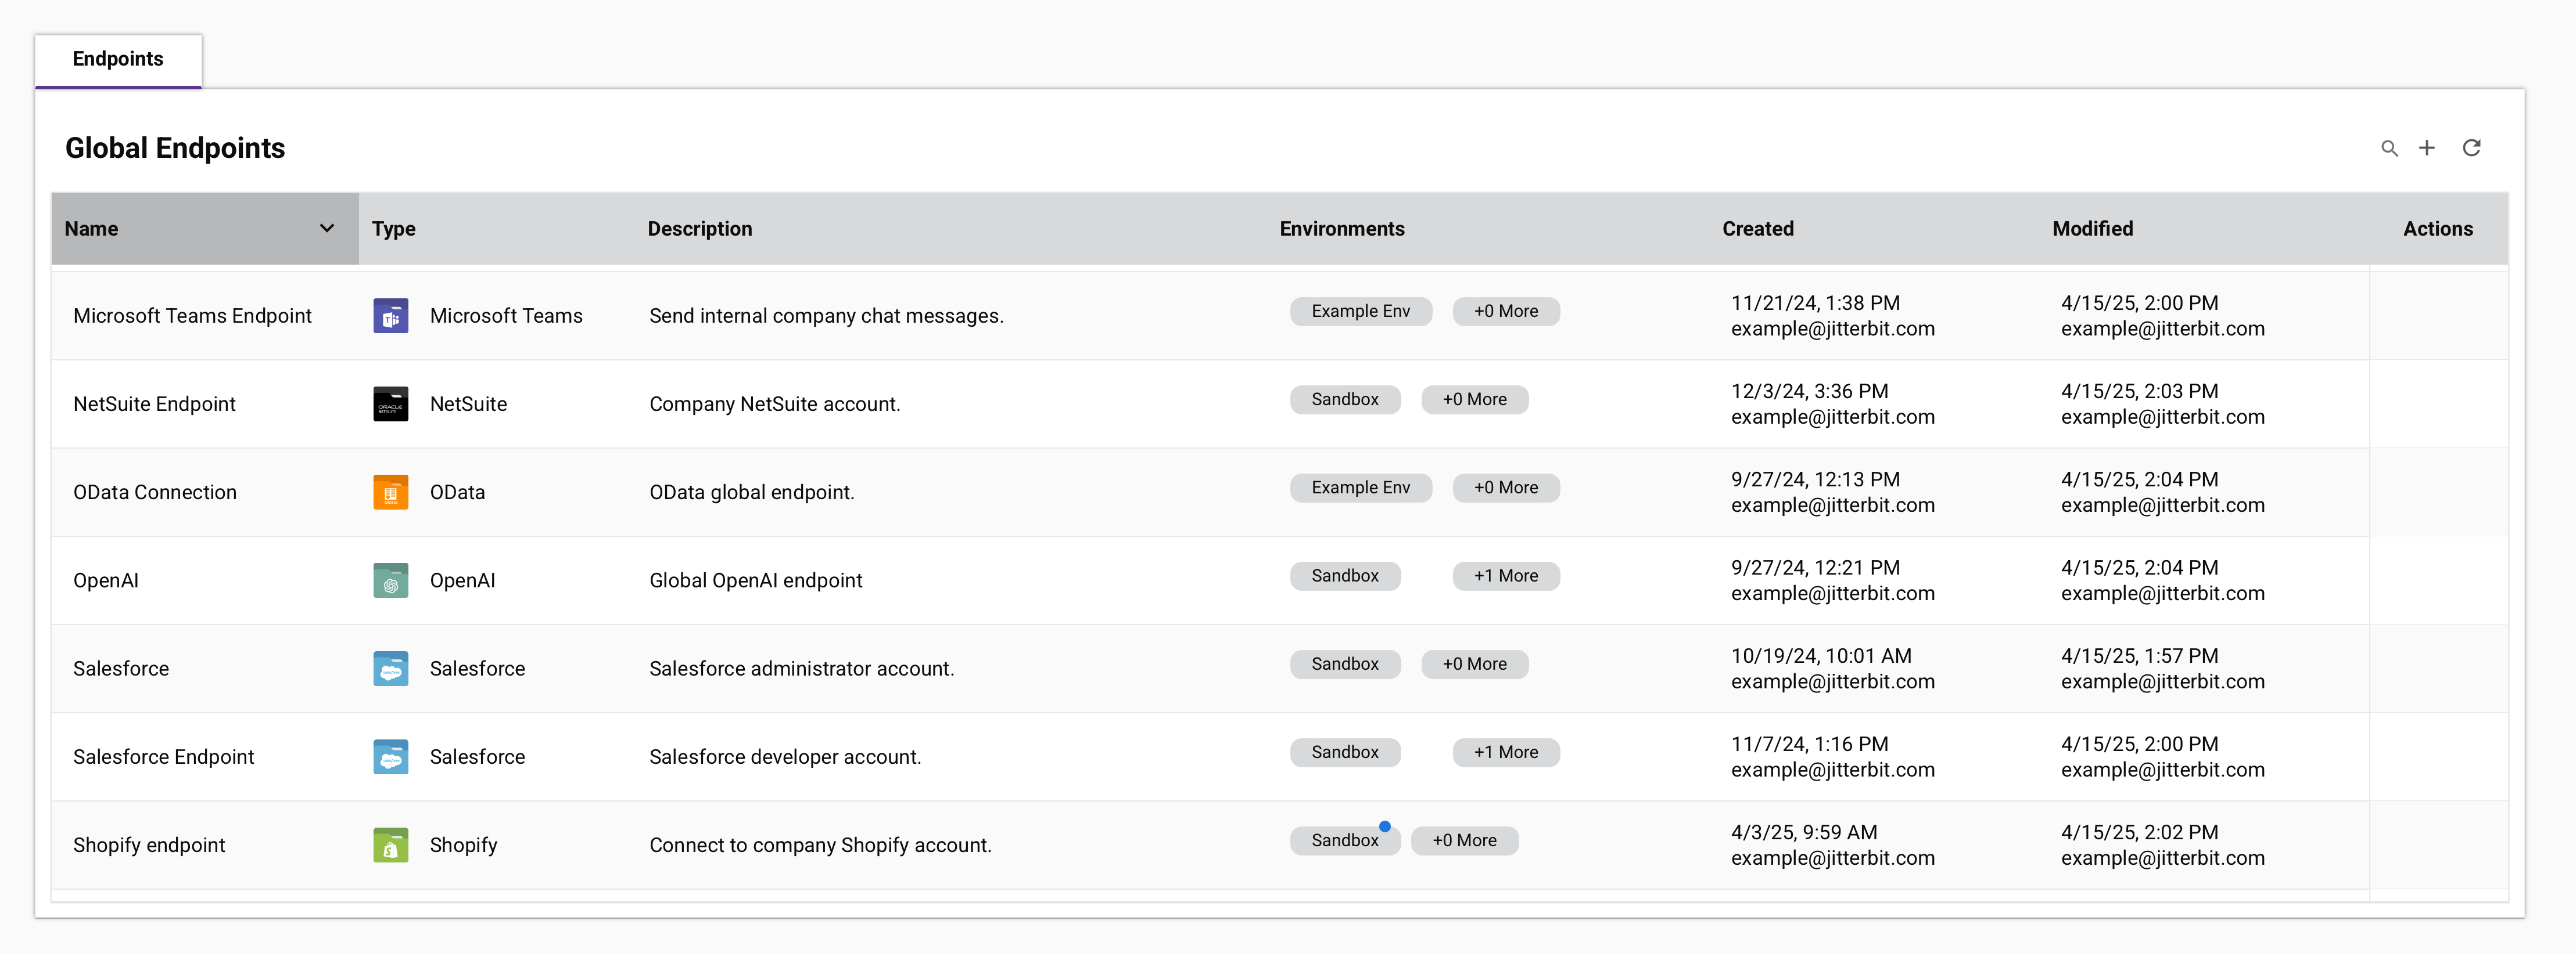Viewport: 2576px width, 953px height.
Task: Open the Microsoft Teams Endpoint name
Action: (192, 316)
